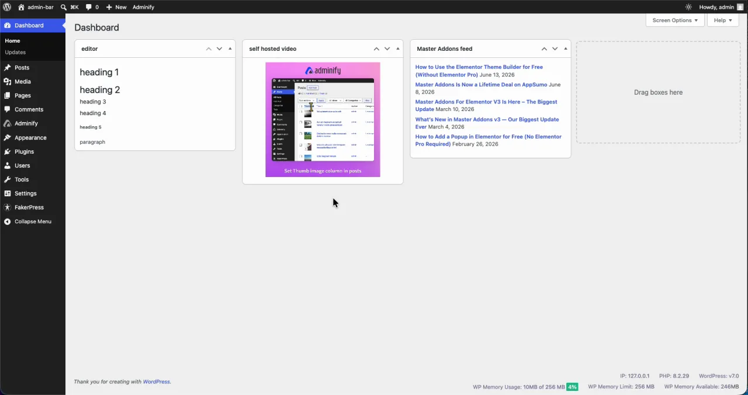Follow the WordPress footer link
Image resolution: width=748 pixels, height=395 pixels.
click(x=156, y=382)
